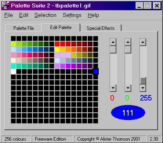Viewport: 163px width, 143px height.
Task: Switch to the Palette File tab
Action: pos(24,28)
